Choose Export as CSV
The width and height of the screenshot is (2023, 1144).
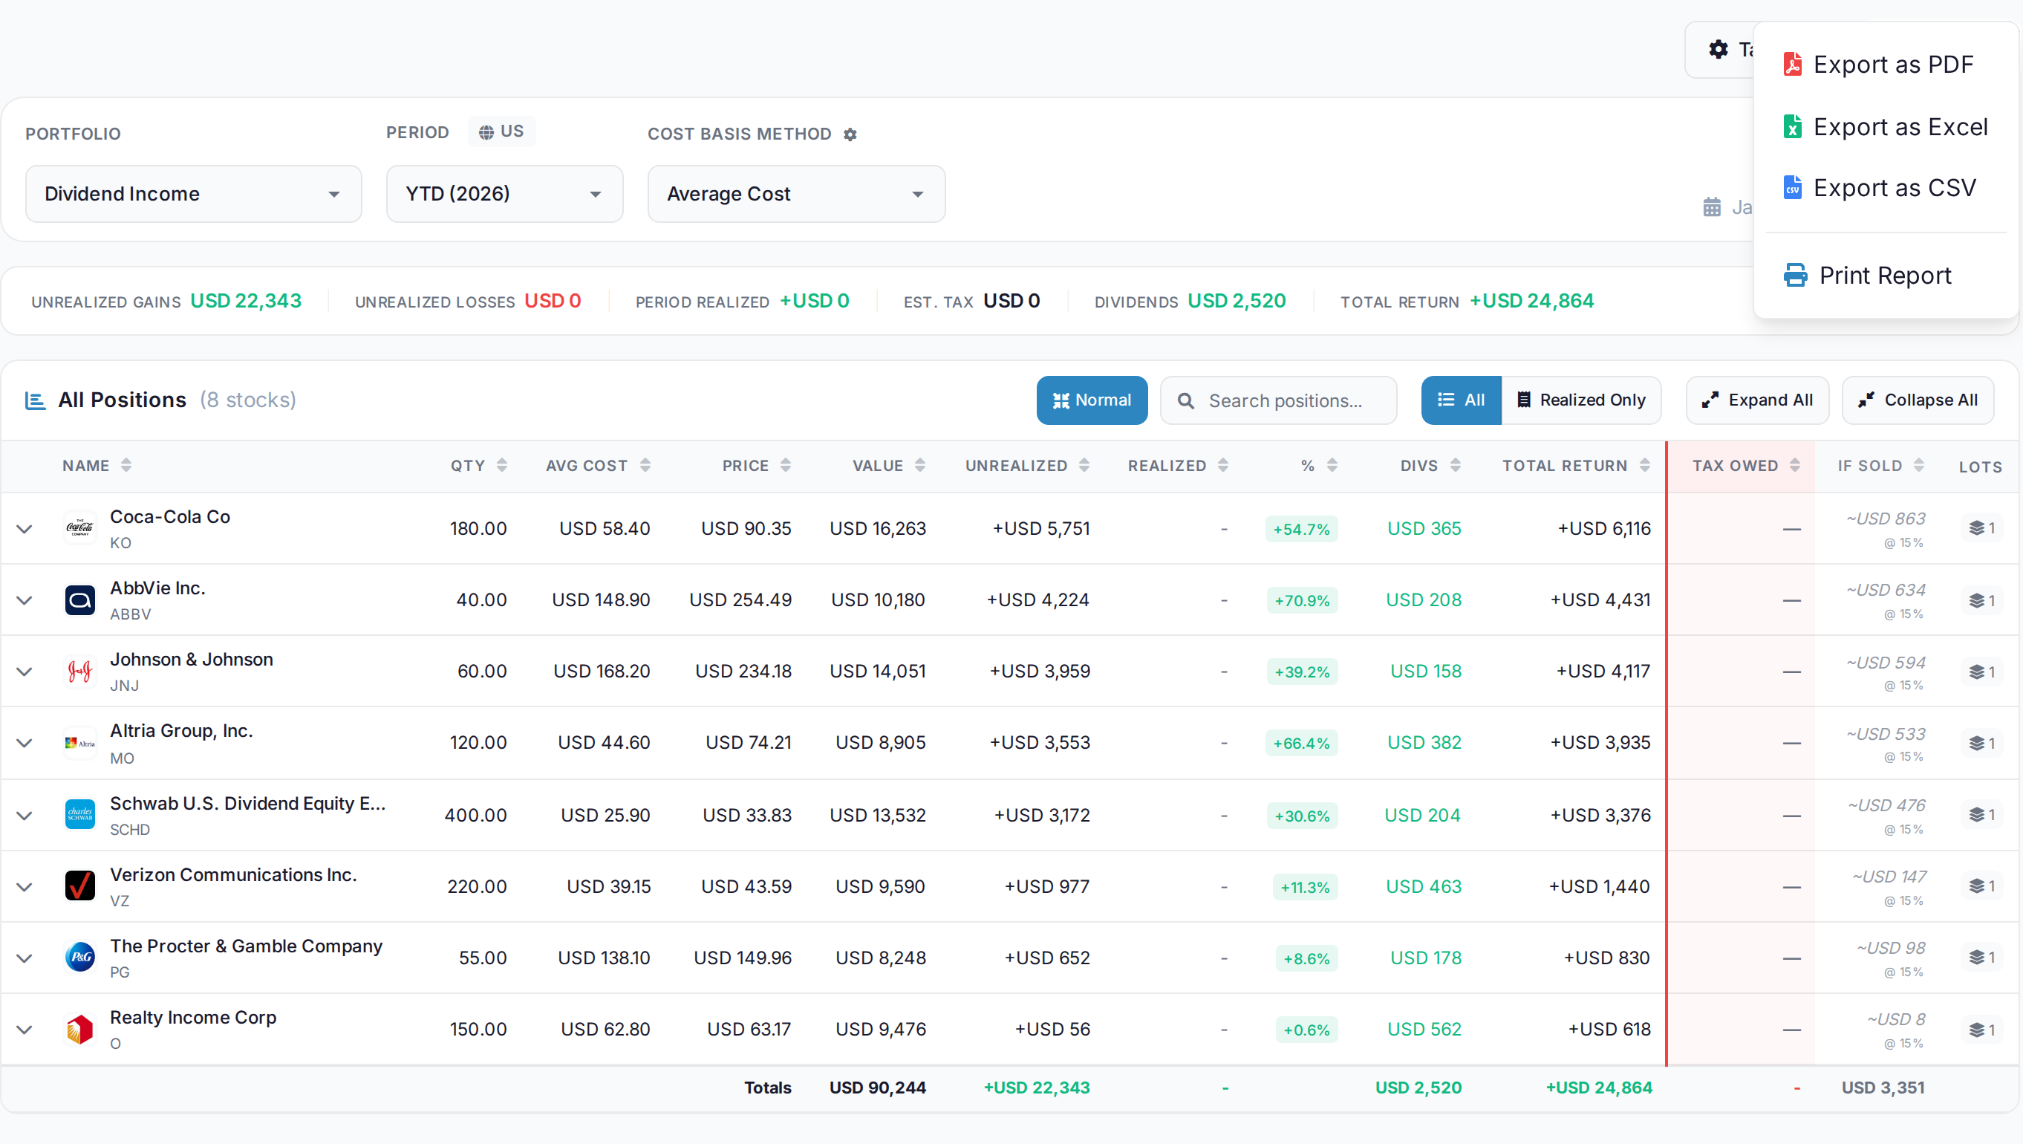tap(1886, 188)
